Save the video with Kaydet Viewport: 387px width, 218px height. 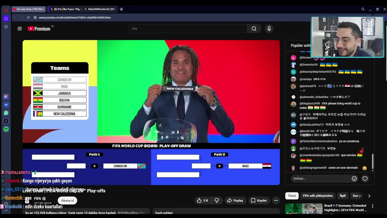(x=259, y=200)
